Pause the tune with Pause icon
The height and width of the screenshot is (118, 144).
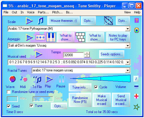pos(62,79)
